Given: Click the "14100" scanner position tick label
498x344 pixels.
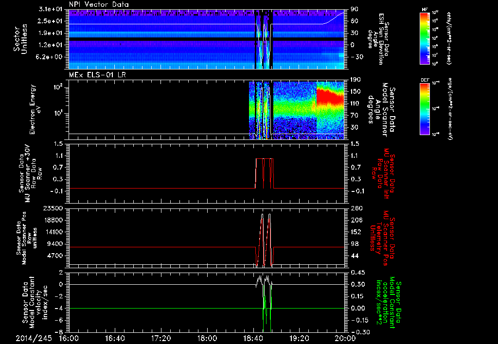Looking at the screenshot, I should [x=53, y=232].
